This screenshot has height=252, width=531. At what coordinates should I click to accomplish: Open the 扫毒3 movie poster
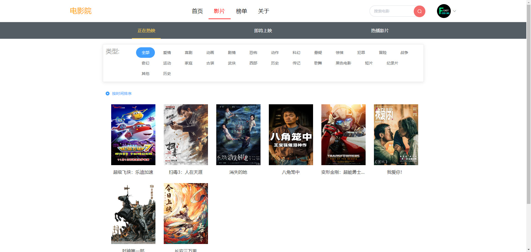point(186,135)
